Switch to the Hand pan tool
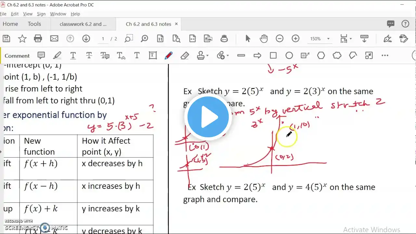This screenshot has height=234, width=416. tap(264, 39)
